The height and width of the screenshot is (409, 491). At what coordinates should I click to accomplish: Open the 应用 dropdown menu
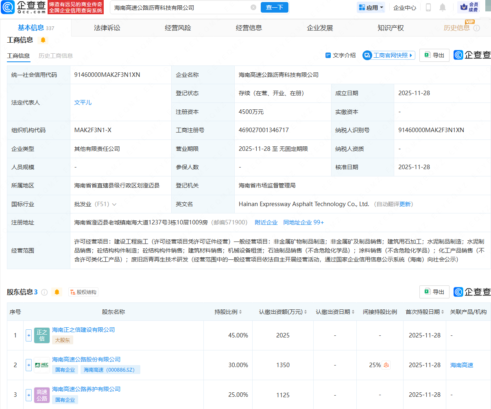pyautogui.click(x=370, y=7)
